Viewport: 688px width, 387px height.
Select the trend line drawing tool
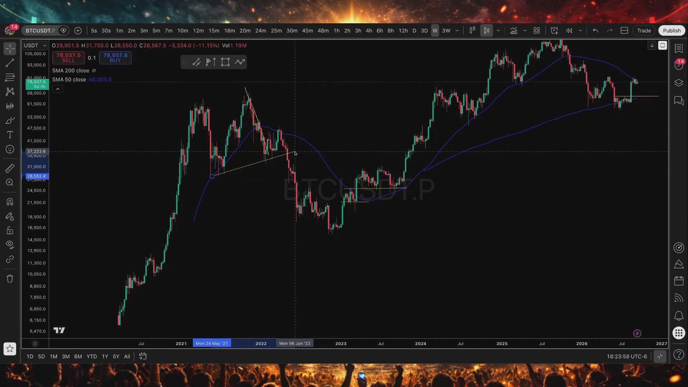coord(10,63)
